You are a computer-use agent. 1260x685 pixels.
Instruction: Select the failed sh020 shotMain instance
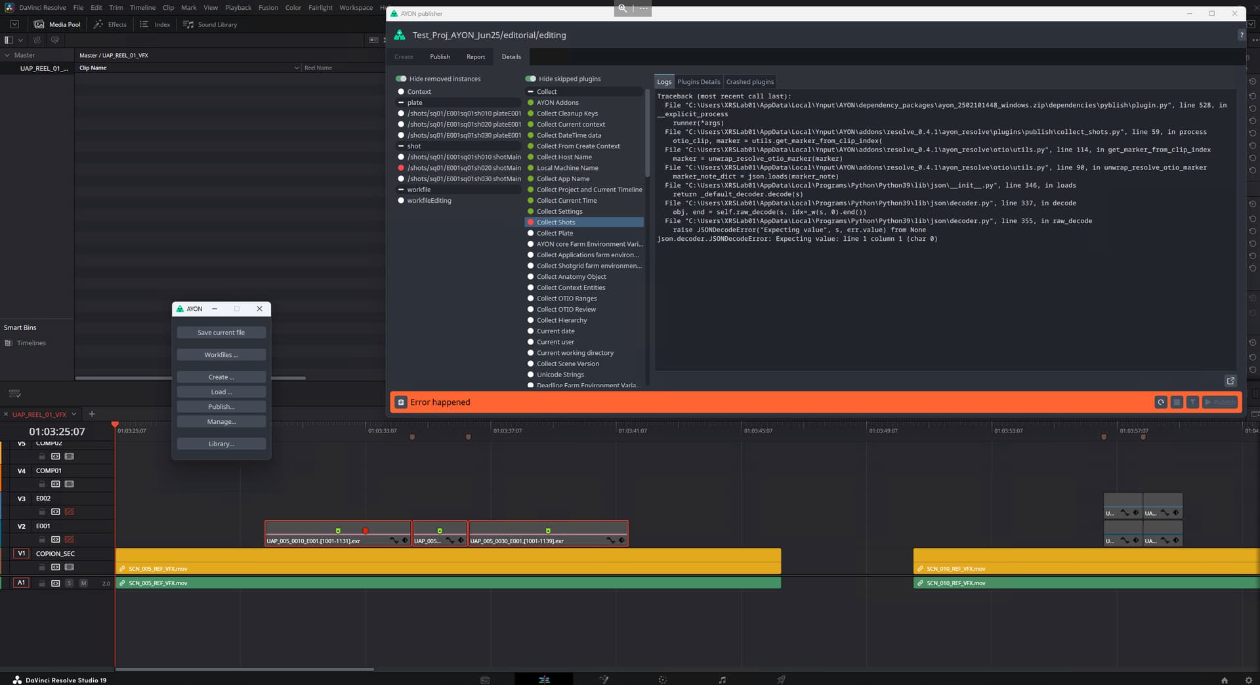coord(459,168)
